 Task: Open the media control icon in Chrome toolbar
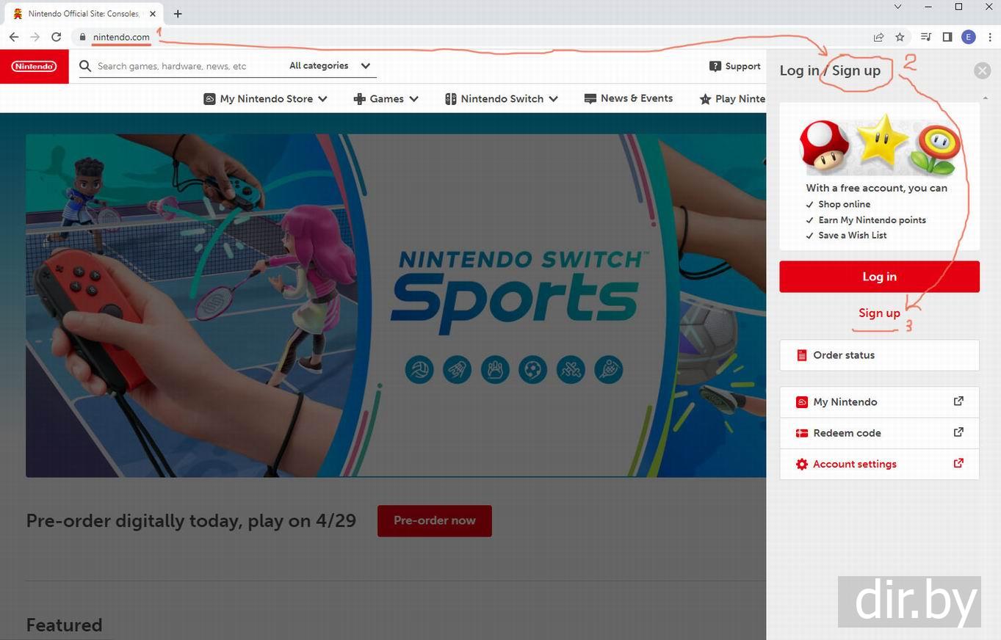point(926,37)
